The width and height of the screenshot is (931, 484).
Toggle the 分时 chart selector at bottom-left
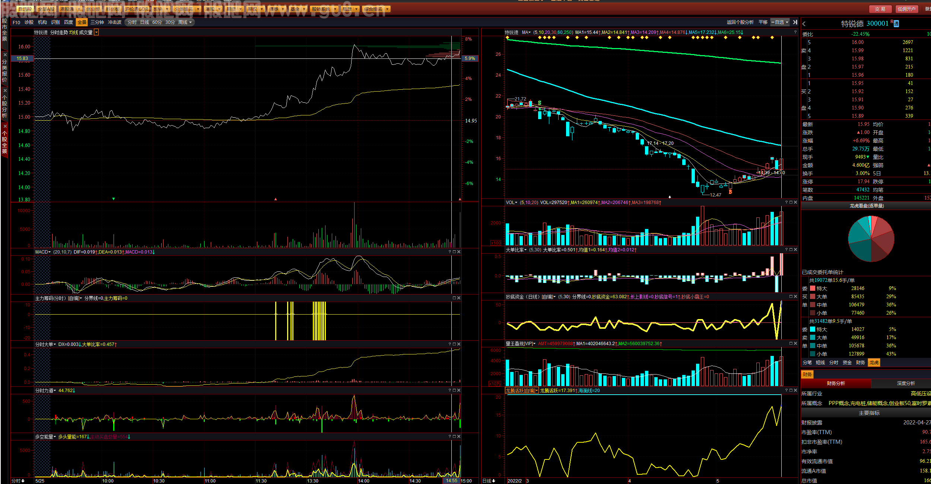[18, 481]
